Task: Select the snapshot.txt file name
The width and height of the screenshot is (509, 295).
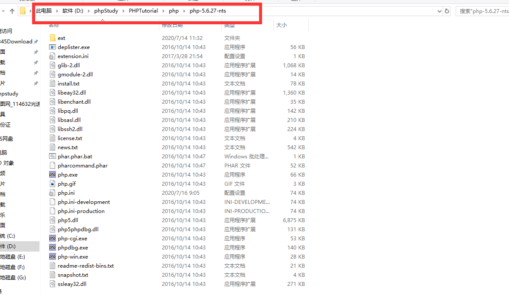Action: pyautogui.click(x=73, y=275)
